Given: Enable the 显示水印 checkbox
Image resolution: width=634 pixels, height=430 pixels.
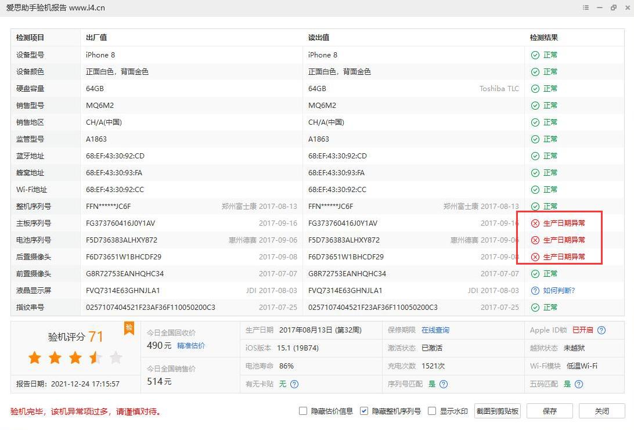Looking at the screenshot, I should click(x=432, y=410).
